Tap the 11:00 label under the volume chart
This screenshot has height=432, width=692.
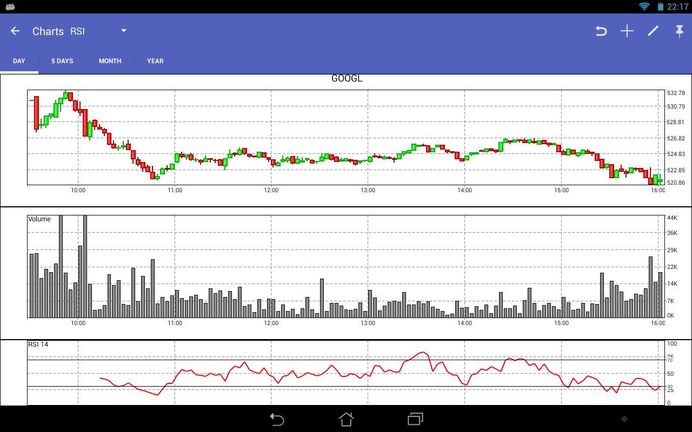175,323
